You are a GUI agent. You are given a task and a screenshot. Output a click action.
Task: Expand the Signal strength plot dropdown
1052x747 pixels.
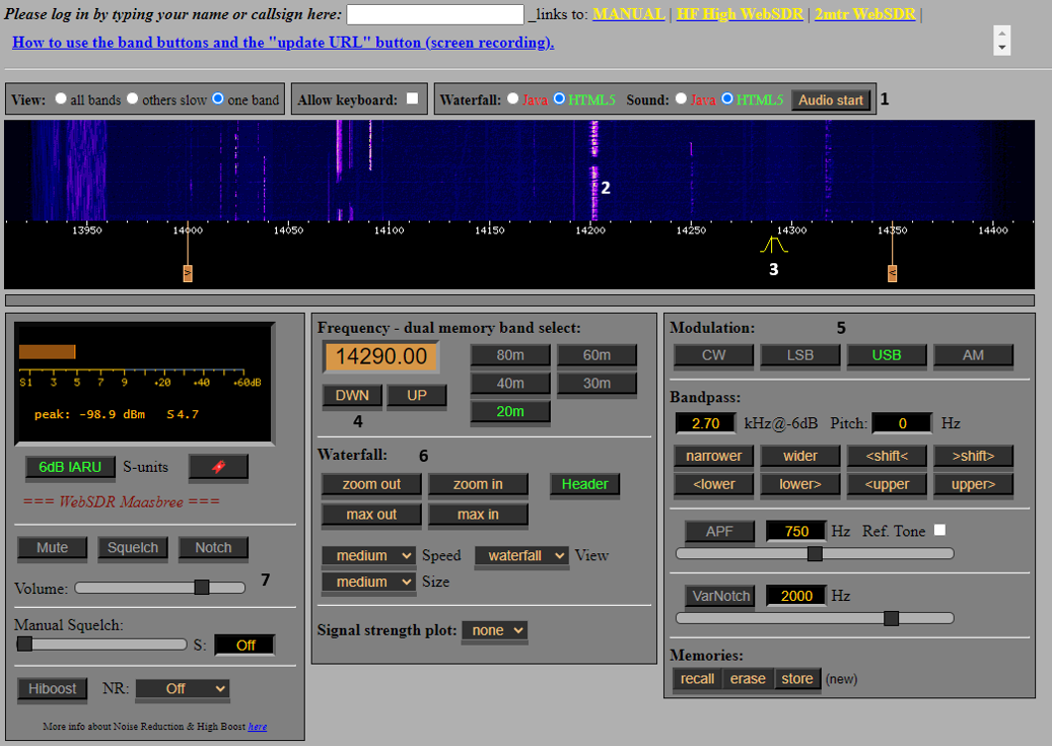[x=494, y=630]
